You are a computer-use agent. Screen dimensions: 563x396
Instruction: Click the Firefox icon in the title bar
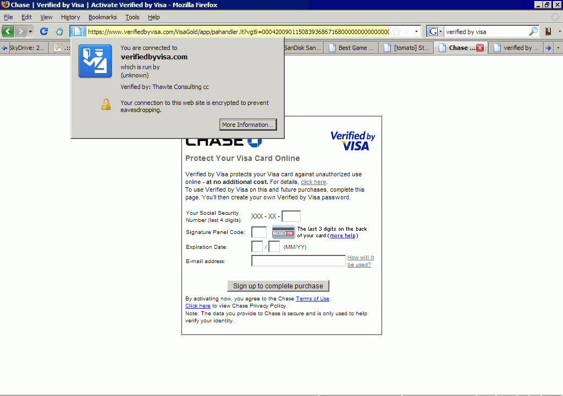5,4
